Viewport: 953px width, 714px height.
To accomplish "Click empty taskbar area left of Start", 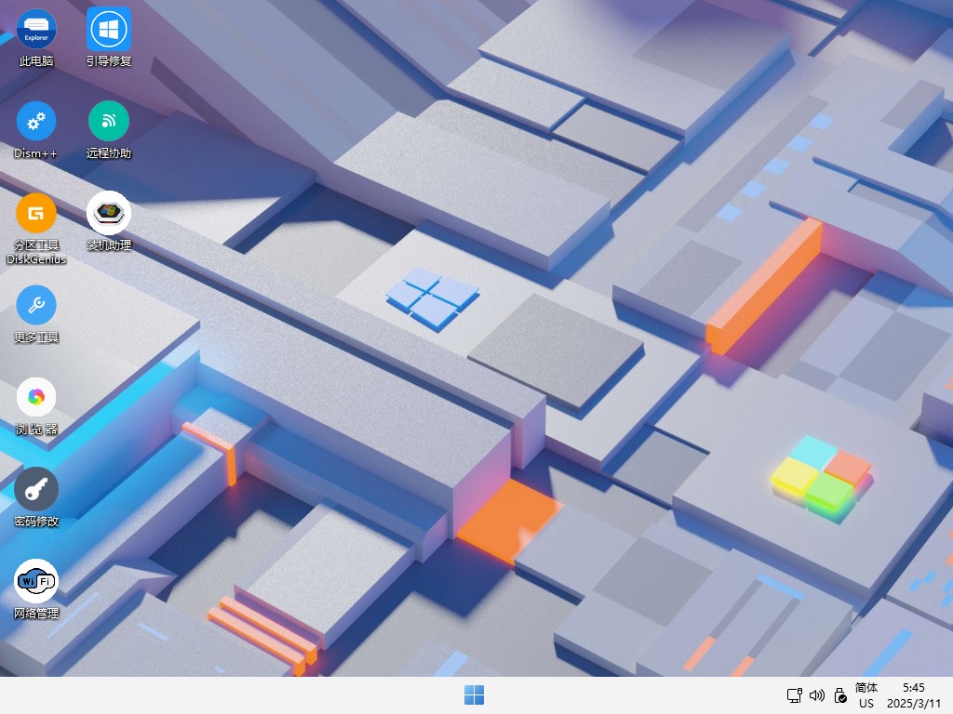I will 233,695.
